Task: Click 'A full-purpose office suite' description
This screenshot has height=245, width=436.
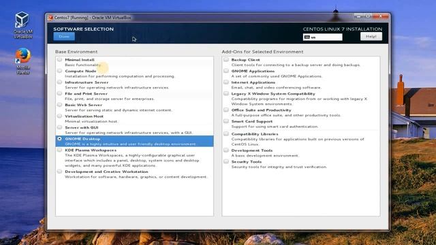Action: click(x=286, y=115)
